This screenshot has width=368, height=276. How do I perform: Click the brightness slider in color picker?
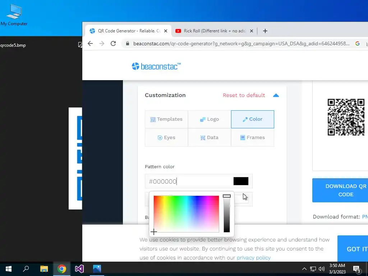[x=227, y=213]
